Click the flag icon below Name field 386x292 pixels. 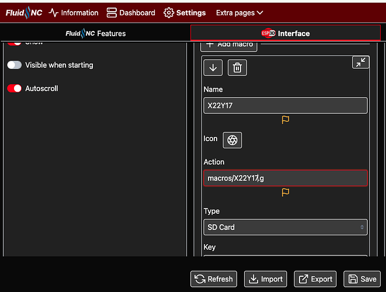(286, 120)
